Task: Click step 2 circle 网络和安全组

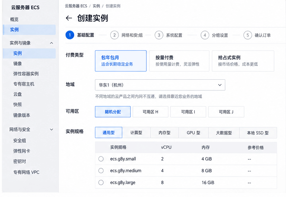Action: 114,35
